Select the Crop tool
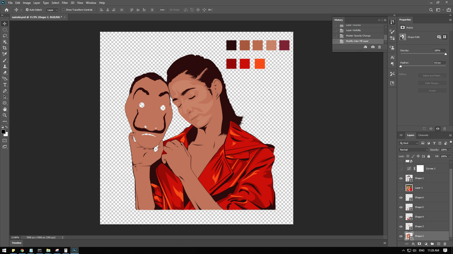 click(x=5, y=48)
